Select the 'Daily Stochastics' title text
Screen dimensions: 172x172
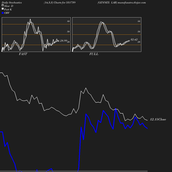tap(12, 2)
